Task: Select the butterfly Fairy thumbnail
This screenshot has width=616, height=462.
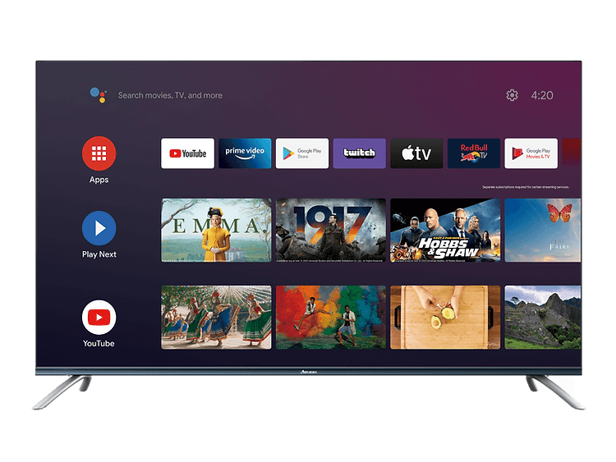Action: coord(543,230)
